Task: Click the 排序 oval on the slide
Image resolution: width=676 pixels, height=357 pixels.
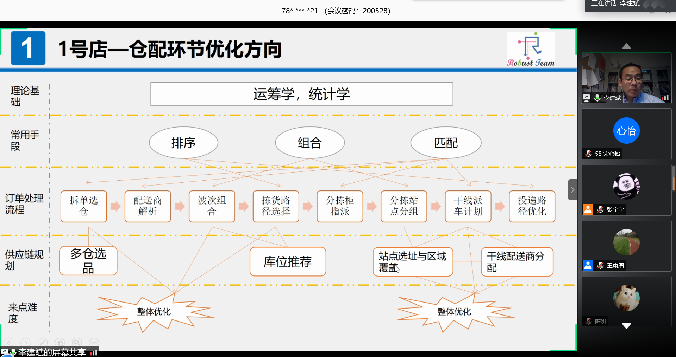Action: pyautogui.click(x=183, y=143)
